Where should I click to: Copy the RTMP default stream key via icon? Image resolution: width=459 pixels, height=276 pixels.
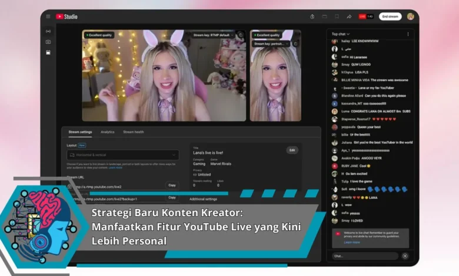tap(240, 35)
